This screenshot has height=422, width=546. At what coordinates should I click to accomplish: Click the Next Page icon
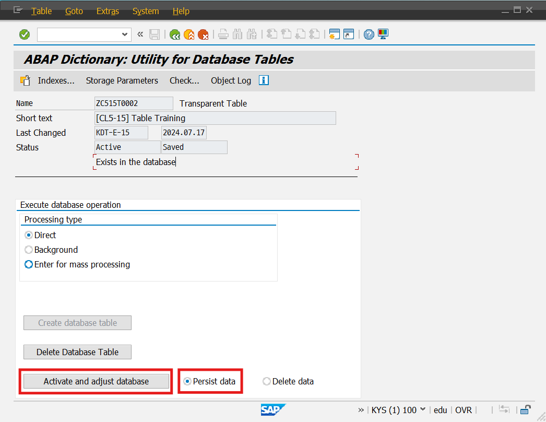click(x=300, y=34)
